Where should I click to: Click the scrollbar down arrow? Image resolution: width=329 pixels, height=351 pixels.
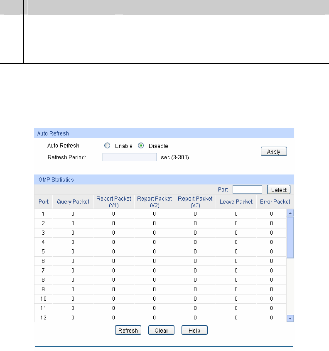(290, 318)
